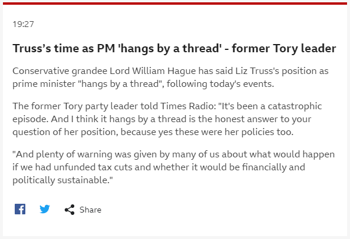Click the paragraph starting with Conservative grandee
This screenshot has width=350, height=239.
(x=170, y=78)
